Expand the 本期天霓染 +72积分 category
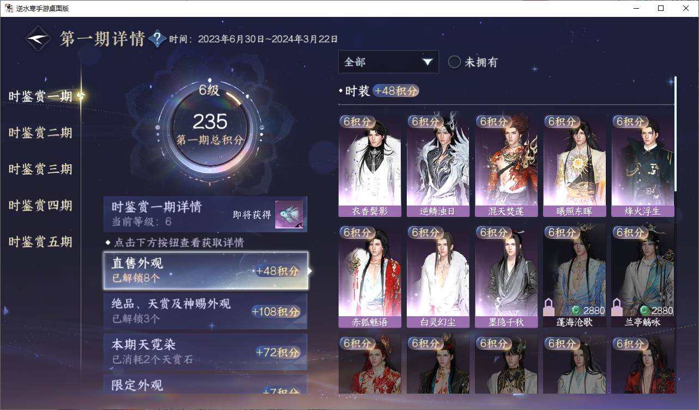 pyautogui.click(x=206, y=352)
